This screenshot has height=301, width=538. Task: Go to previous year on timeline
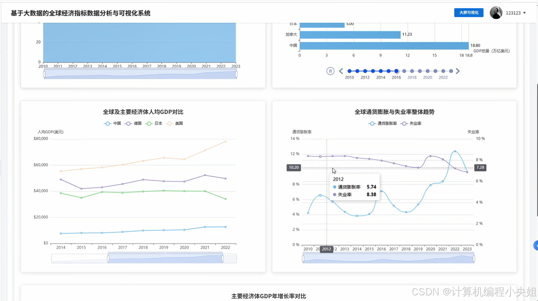point(341,71)
